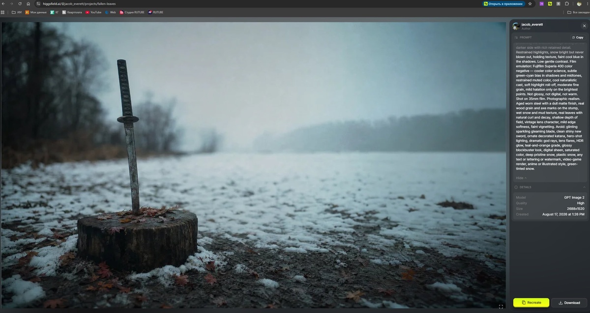Open site info icon in address bar
The height and width of the screenshot is (313, 590).
38,3
